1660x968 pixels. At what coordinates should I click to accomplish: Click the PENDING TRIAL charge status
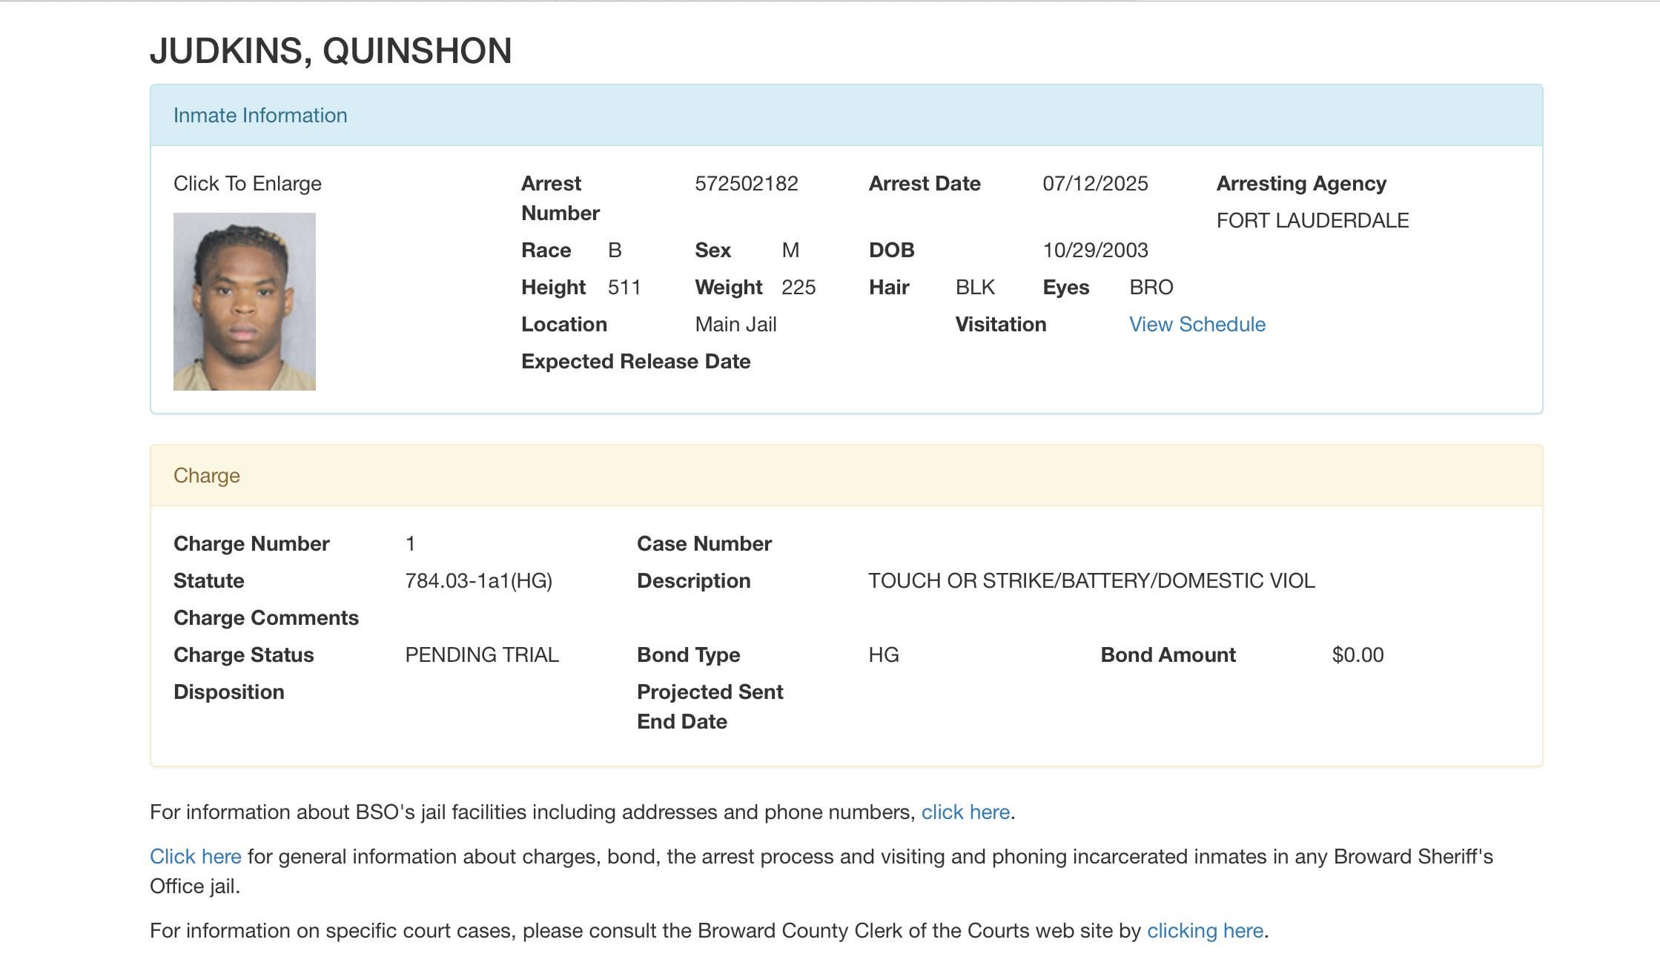481,655
